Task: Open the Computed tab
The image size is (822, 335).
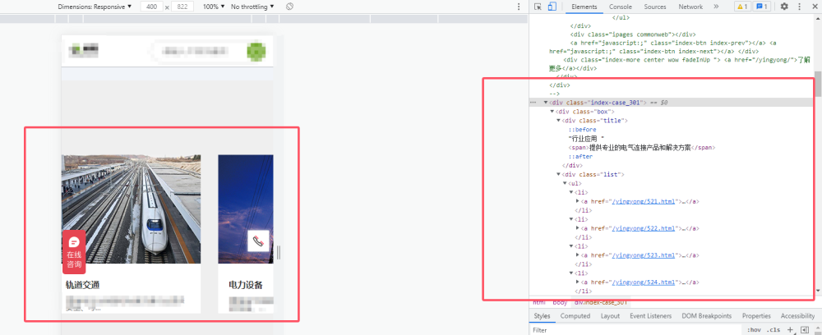Action: (575, 316)
